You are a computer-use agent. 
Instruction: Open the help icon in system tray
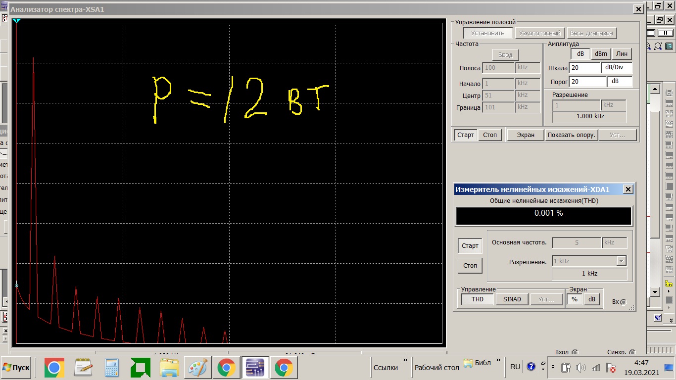pos(531,367)
